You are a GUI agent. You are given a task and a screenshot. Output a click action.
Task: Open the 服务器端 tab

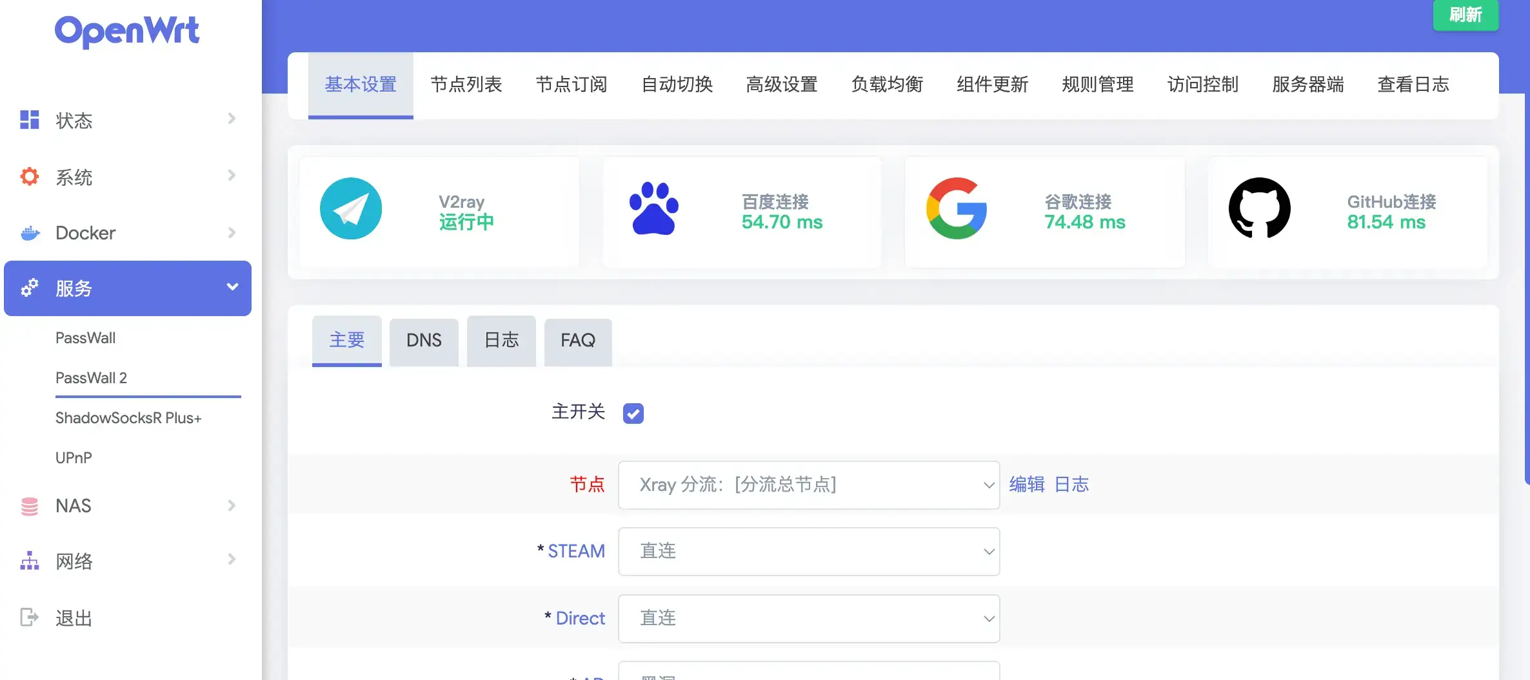click(1307, 85)
